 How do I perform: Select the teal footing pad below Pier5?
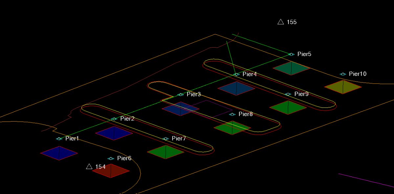291,68
